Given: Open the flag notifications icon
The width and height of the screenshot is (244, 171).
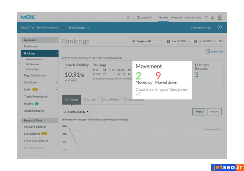Looking at the screenshot, I should pos(206,17).
